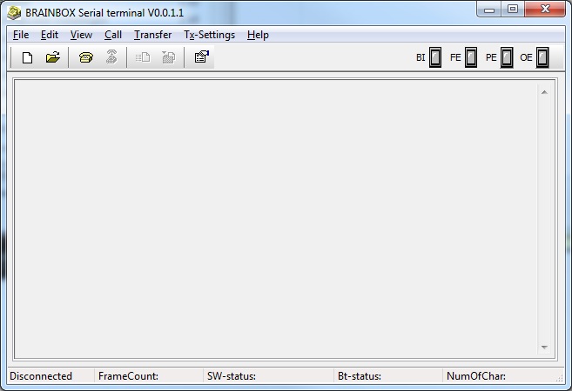Click the scrollbar down arrow

coord(544,348)
